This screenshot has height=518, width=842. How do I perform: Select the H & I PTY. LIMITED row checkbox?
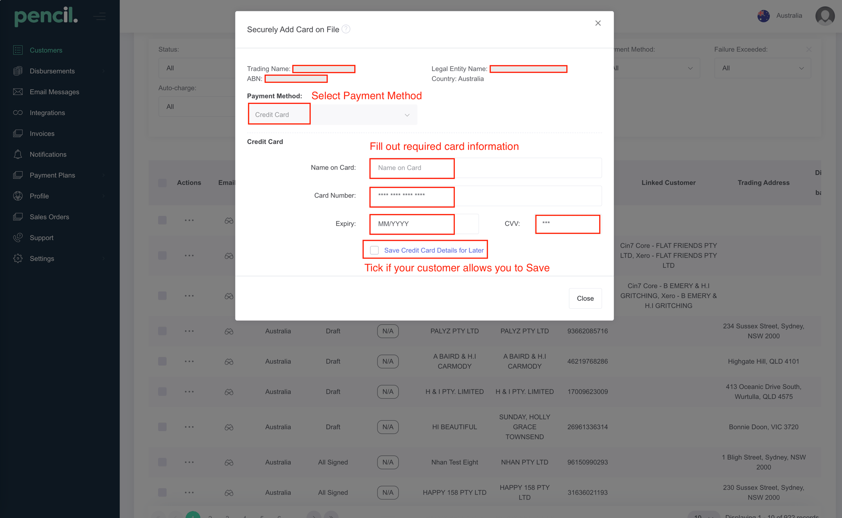coord(162,391)
